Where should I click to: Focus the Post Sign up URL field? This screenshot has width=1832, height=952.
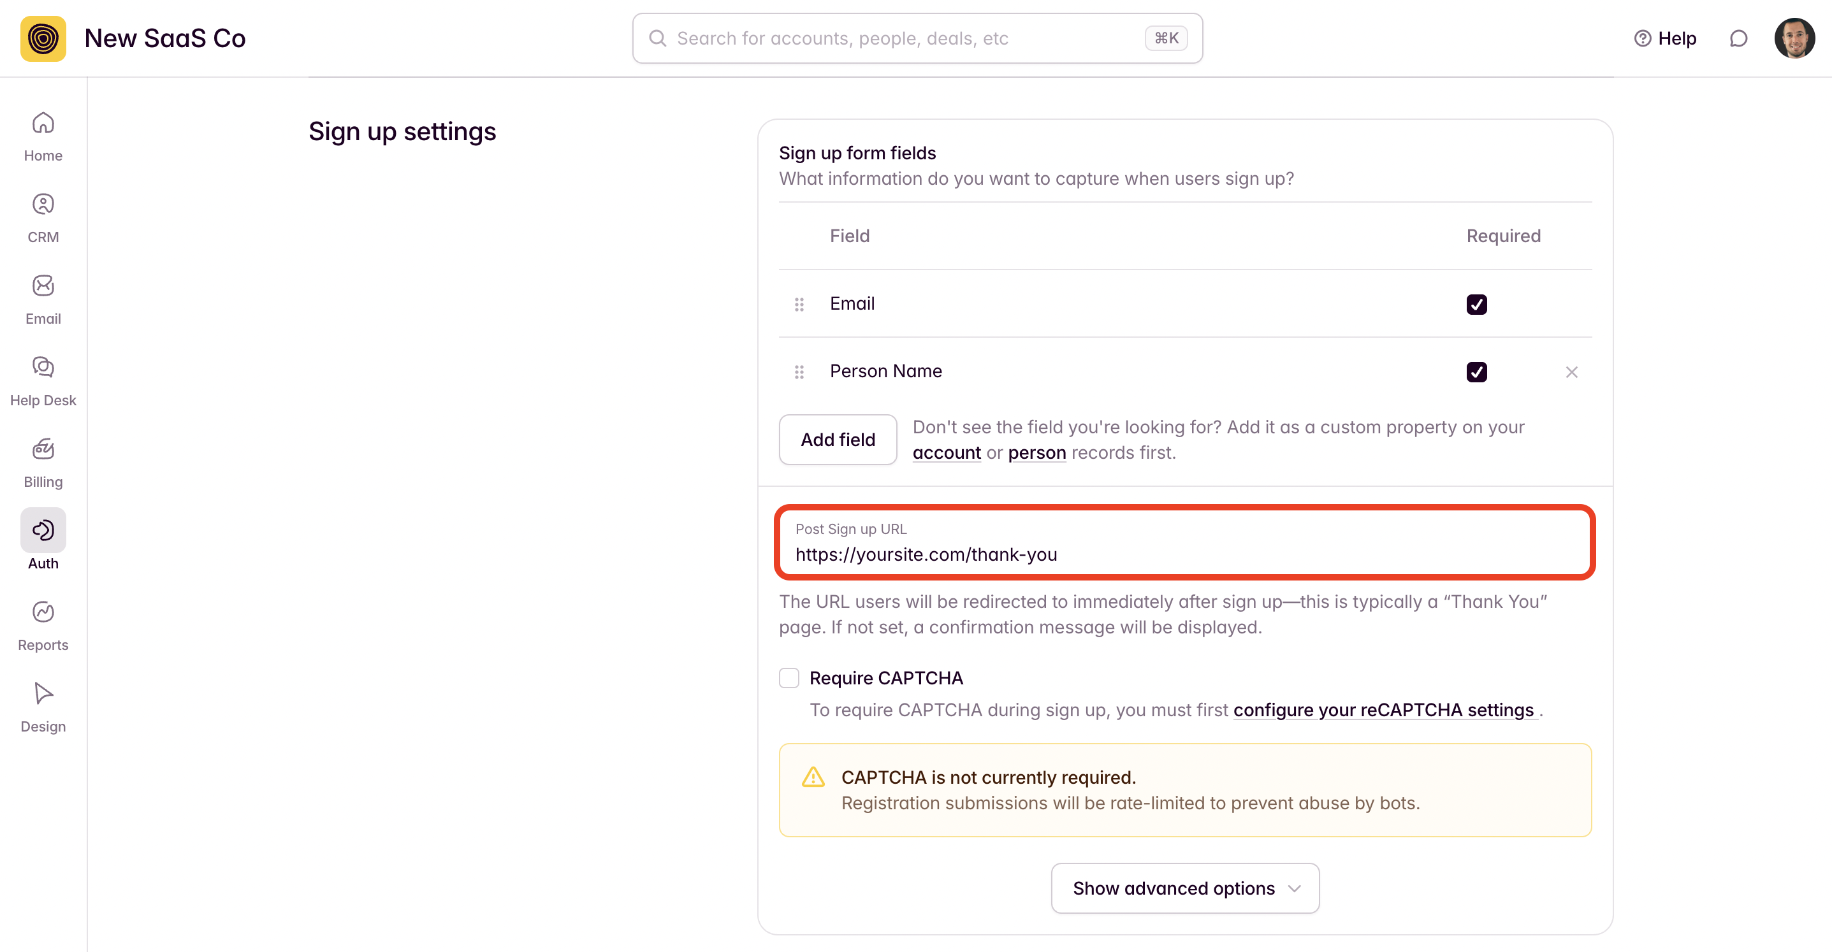(1184, 554)
